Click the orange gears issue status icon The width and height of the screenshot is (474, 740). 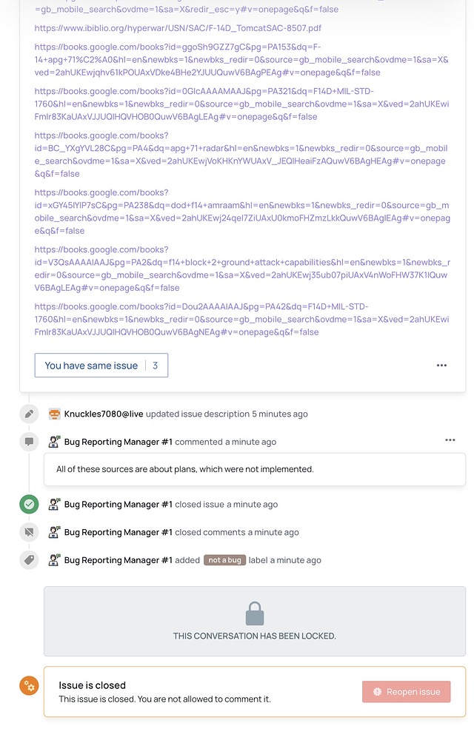[x=29, y=686]
